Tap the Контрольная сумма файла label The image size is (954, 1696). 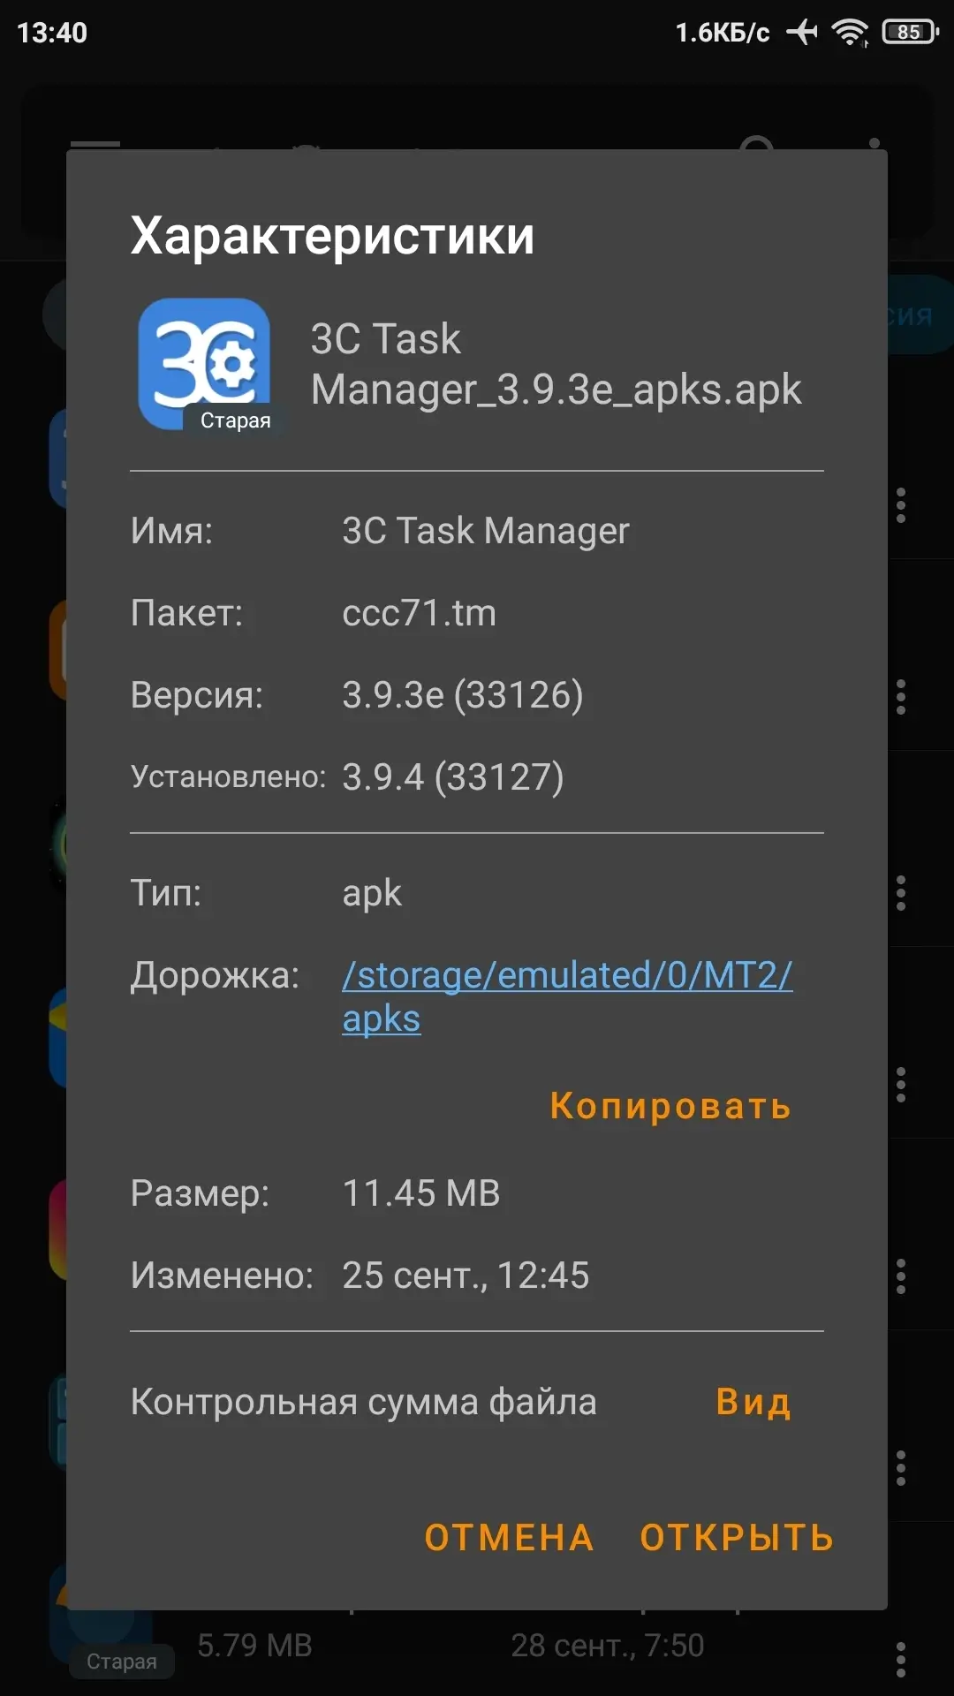[363, 1402]
